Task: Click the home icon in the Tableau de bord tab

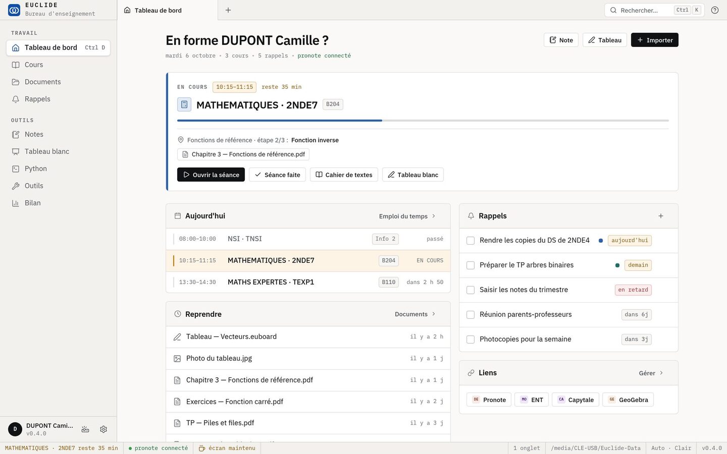Action: click(127, 10)
